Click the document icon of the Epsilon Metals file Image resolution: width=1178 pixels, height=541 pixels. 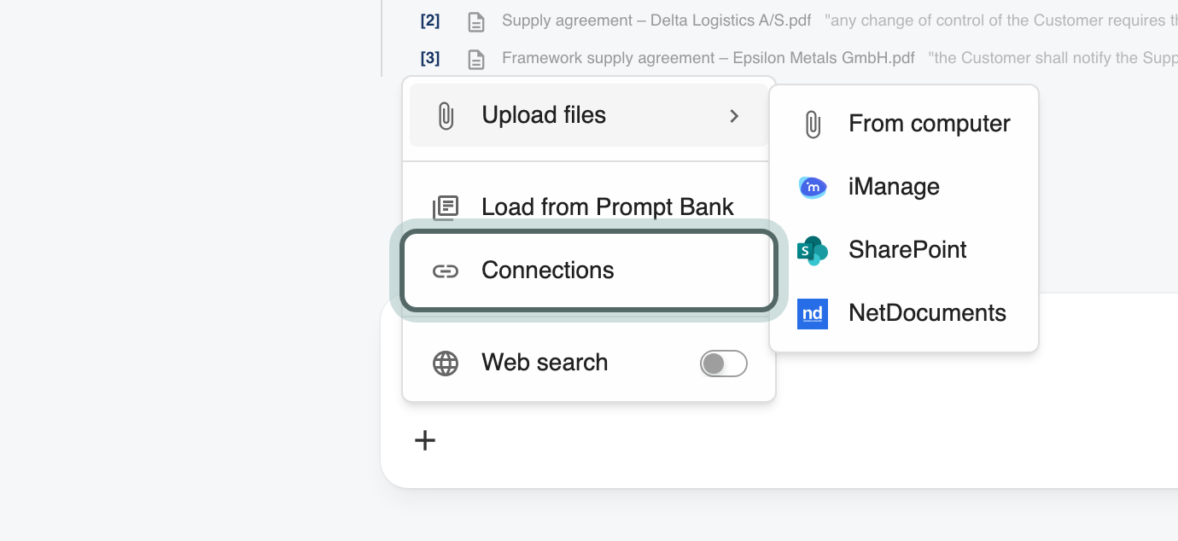point(476,60)
